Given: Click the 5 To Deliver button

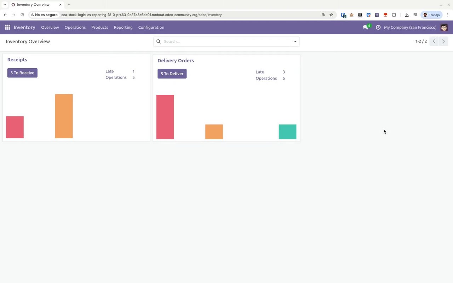Looking at the screenshot, I should (x=172, y=74).
